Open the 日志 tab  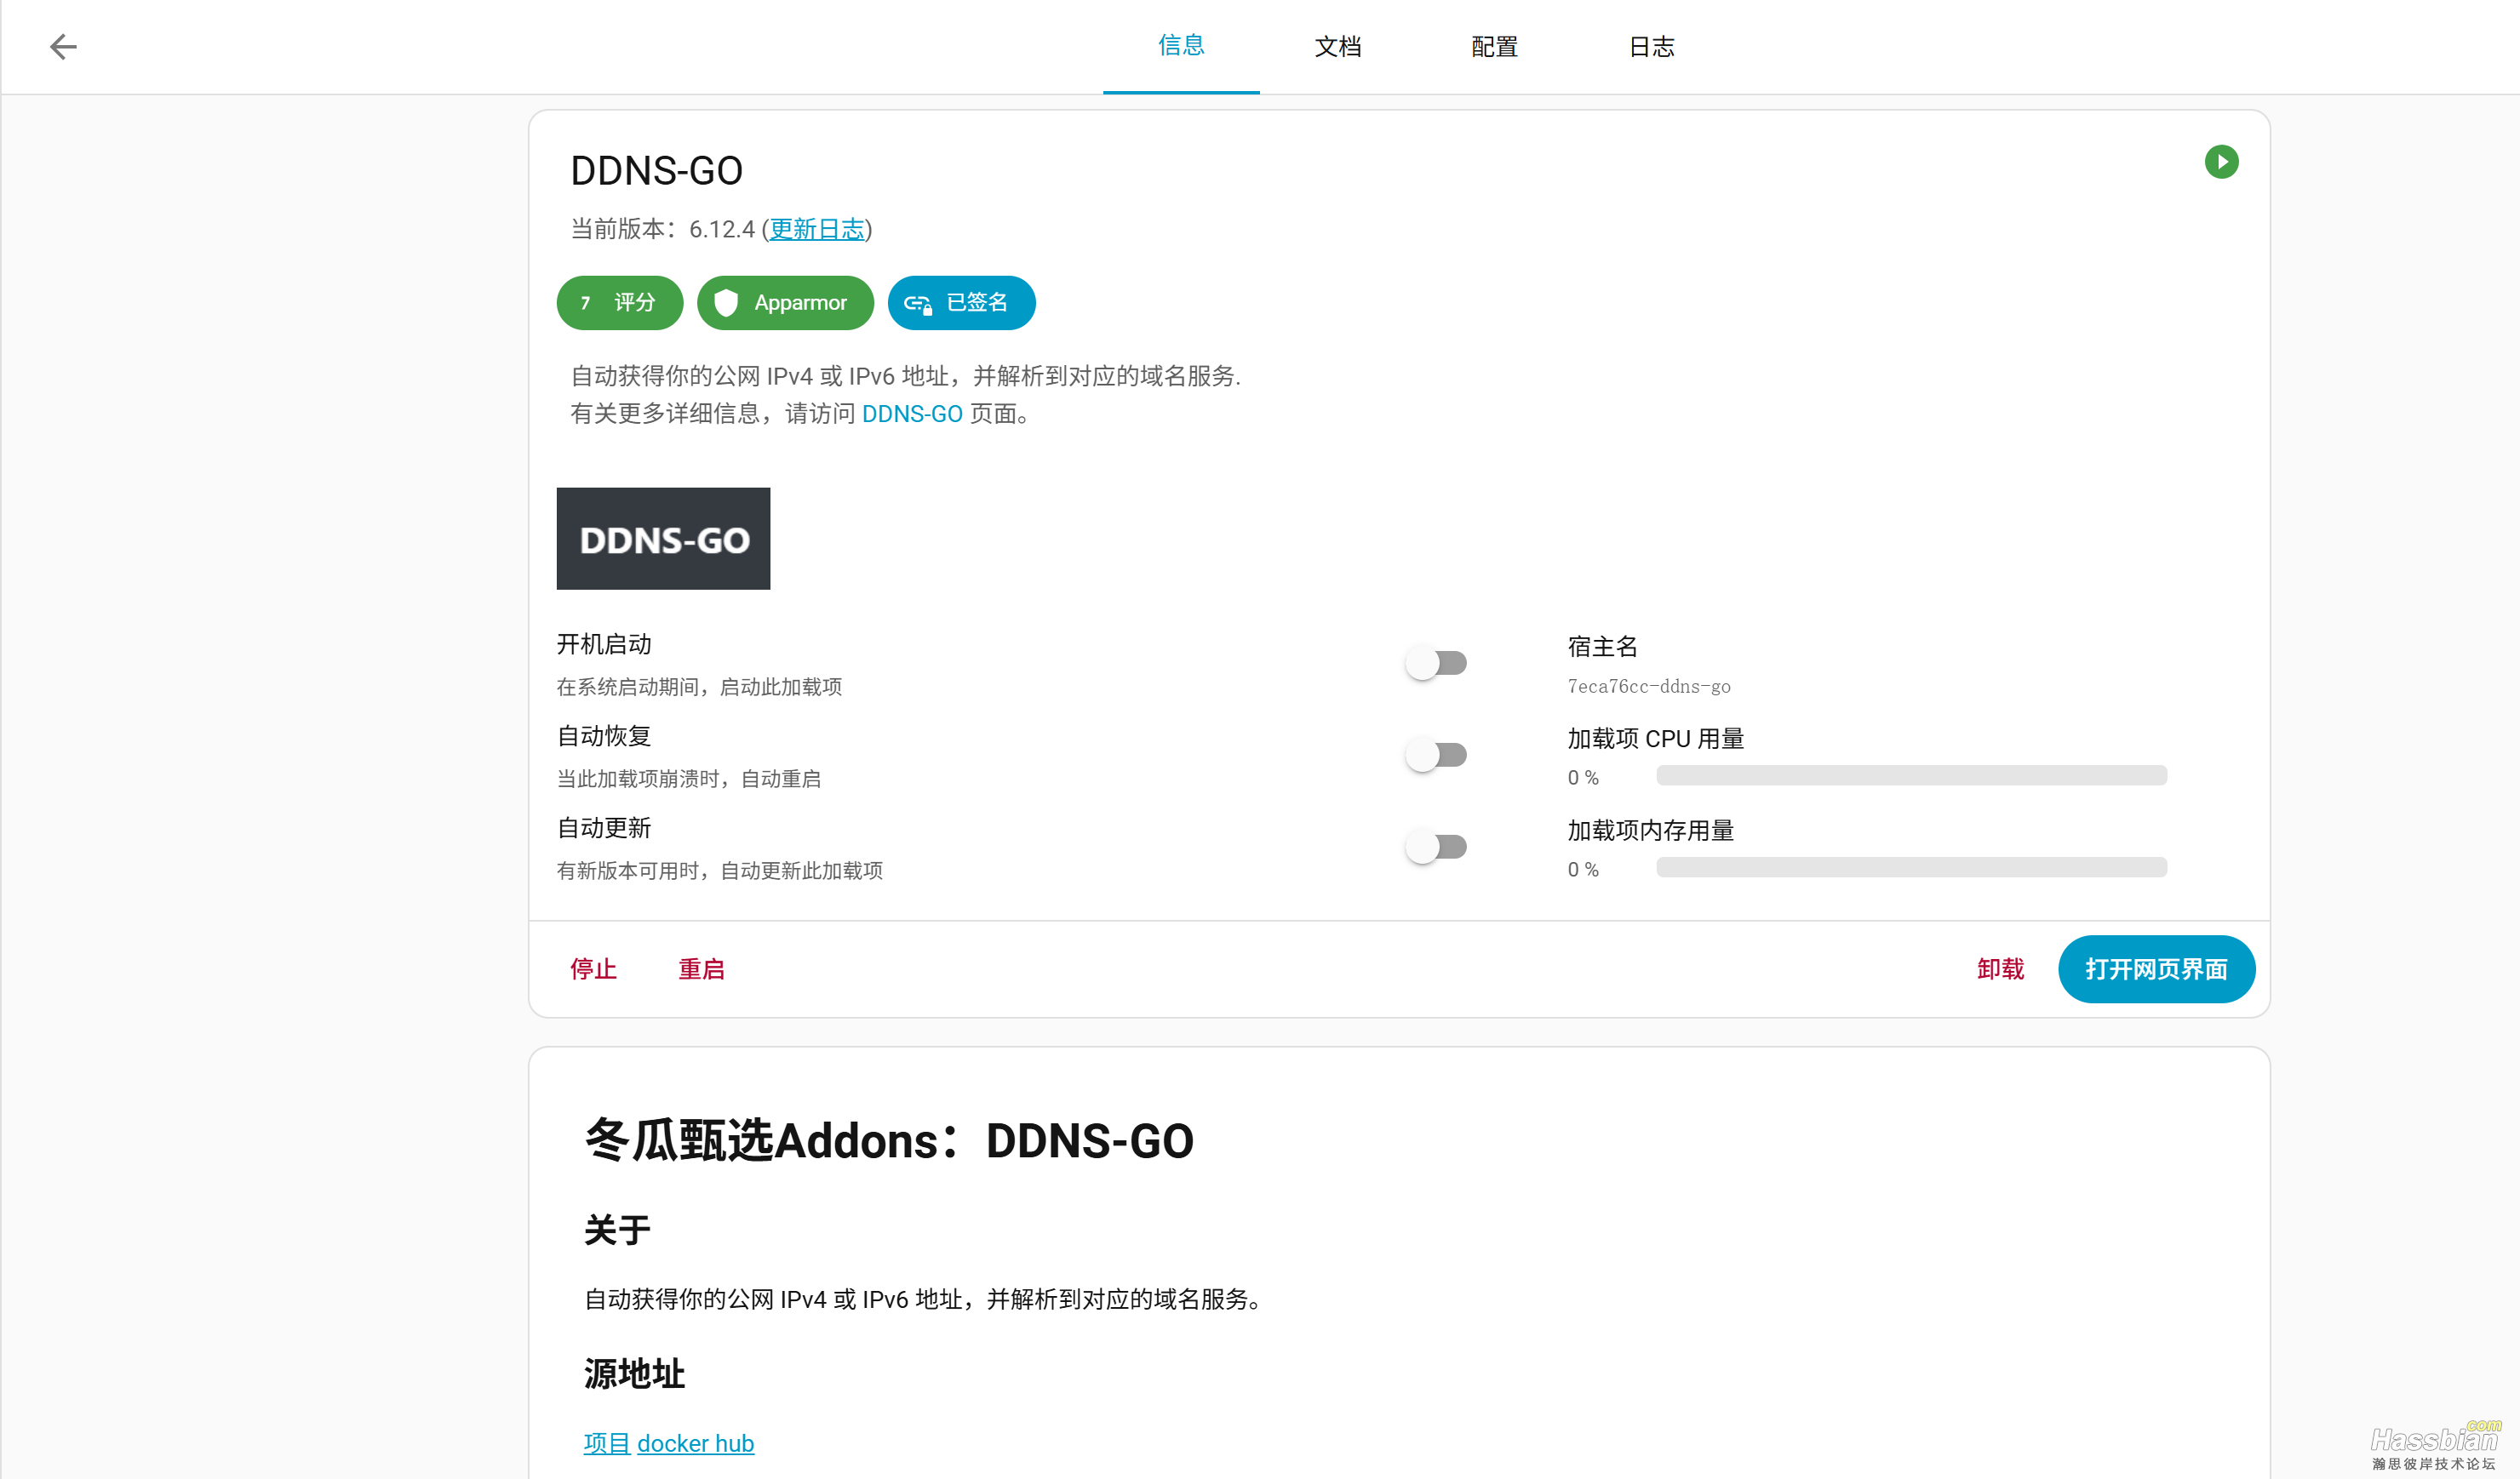[1652, 46]
